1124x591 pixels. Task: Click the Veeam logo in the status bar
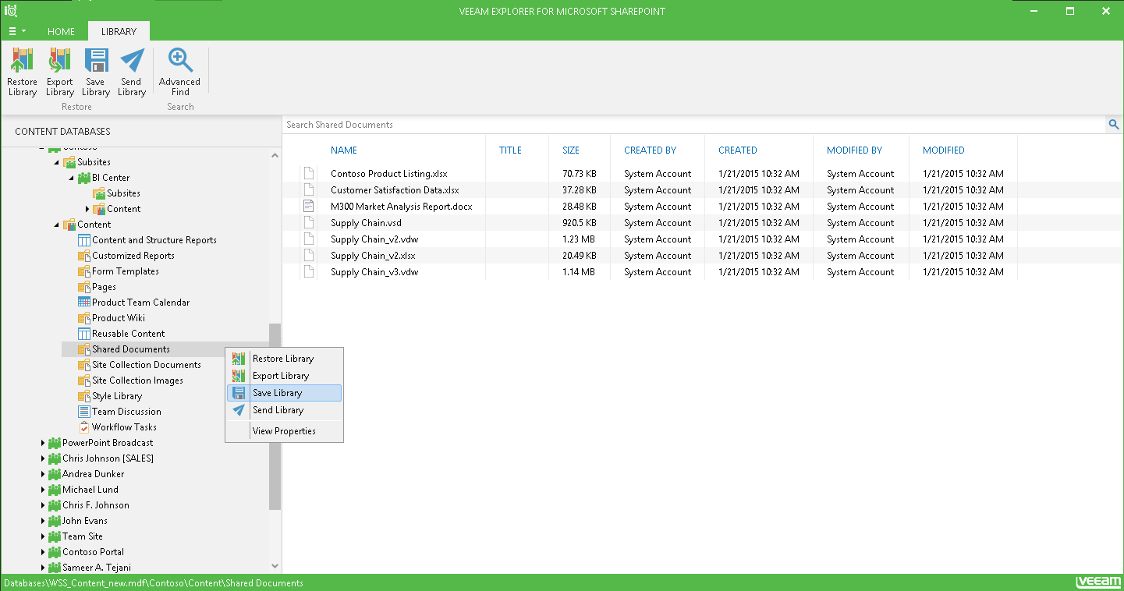[1097, 582]
